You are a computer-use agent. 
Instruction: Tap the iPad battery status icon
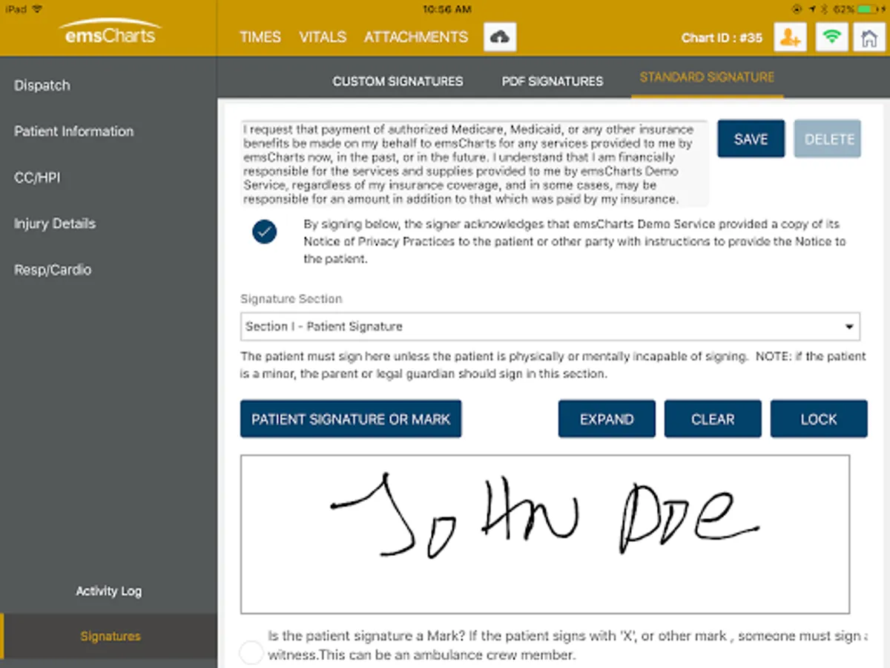pos(868,9)
